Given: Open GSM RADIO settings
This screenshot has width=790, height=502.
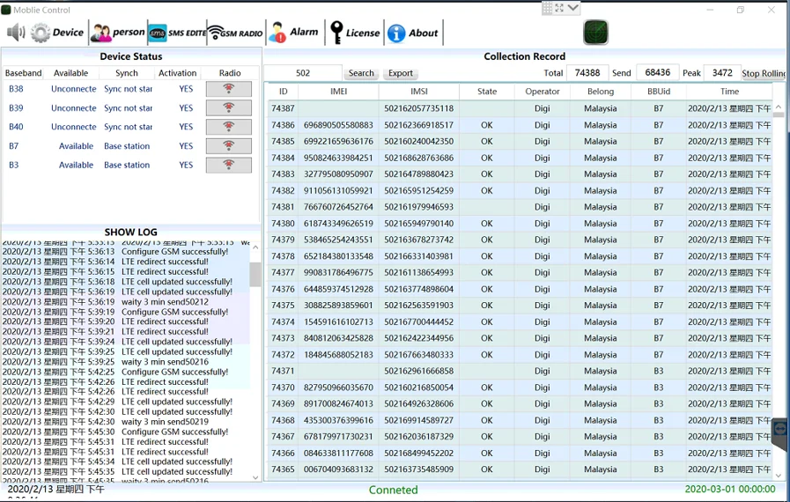Looking at the screenshot, I should coord(235,33).
